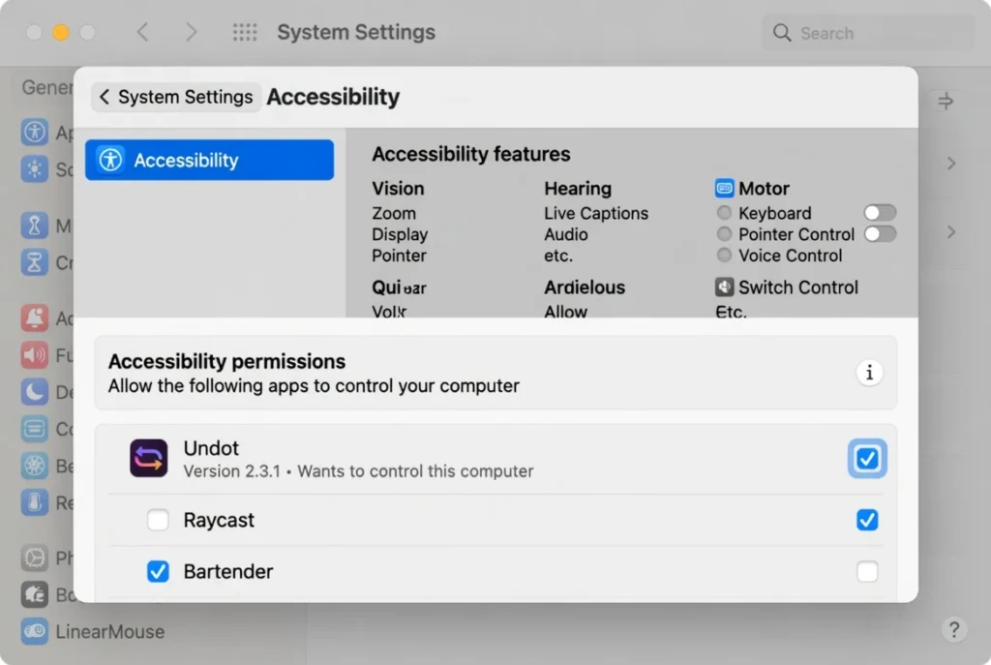Click the Switch Control icon
The height and width of the screenshot is (665, 991).
coord(724,287)
